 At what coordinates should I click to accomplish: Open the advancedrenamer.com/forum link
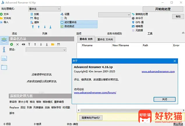[95, 93]
